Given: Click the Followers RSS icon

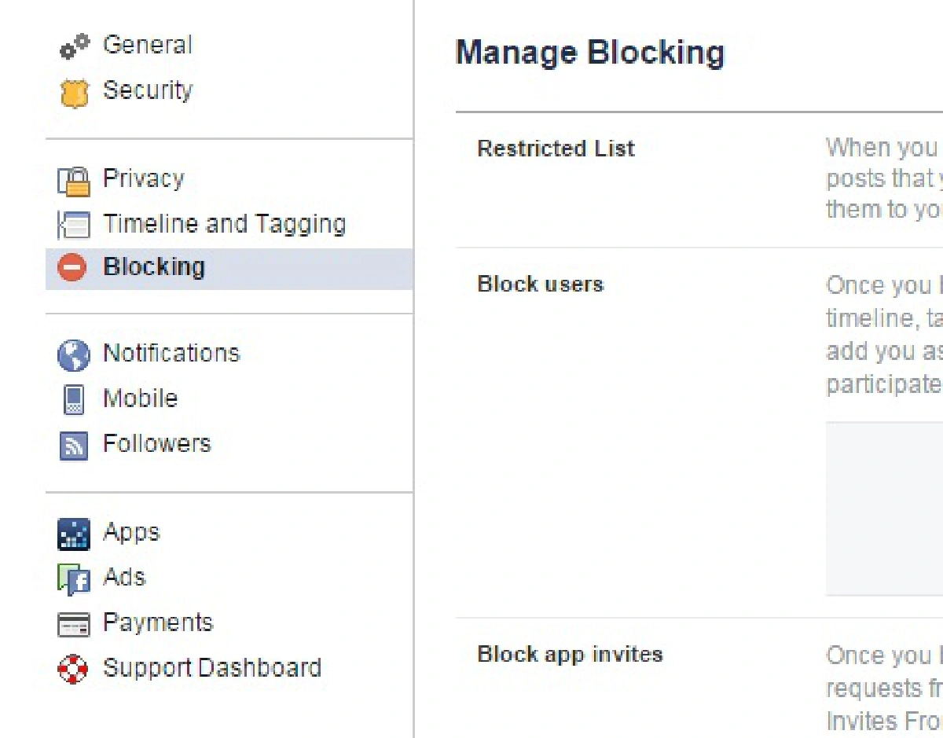Looking at the screenshot, I should coord(74,446).
